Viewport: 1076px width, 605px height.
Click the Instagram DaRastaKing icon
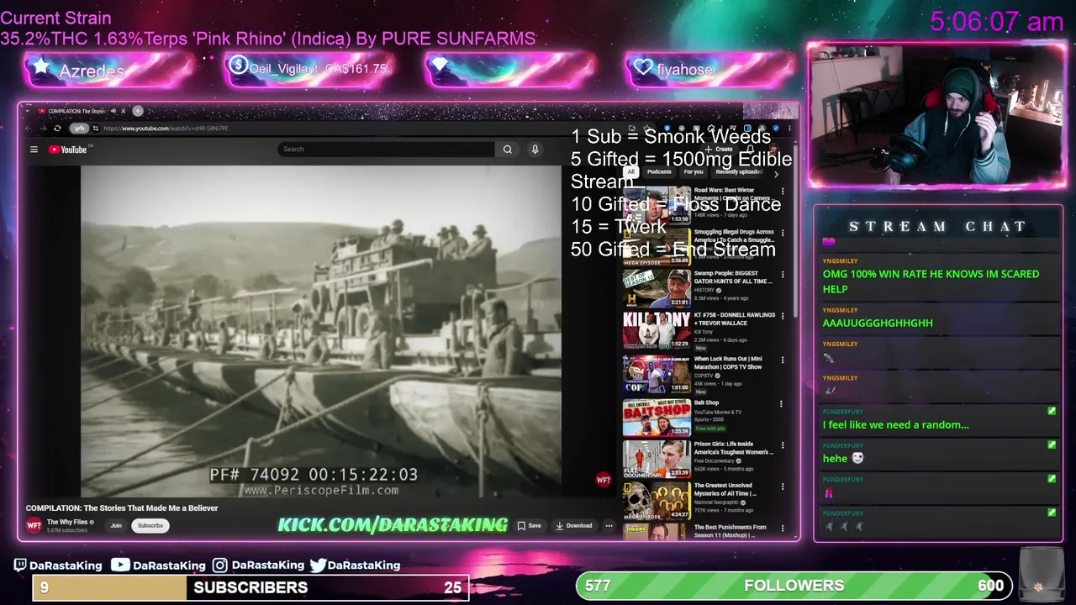[219, 566]
